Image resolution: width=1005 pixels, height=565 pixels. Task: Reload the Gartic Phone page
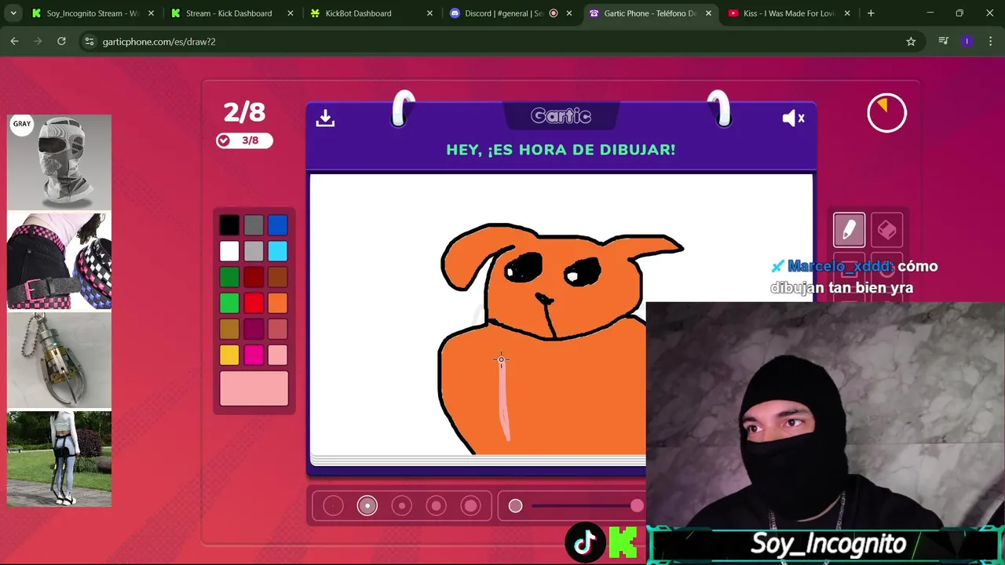61,42
